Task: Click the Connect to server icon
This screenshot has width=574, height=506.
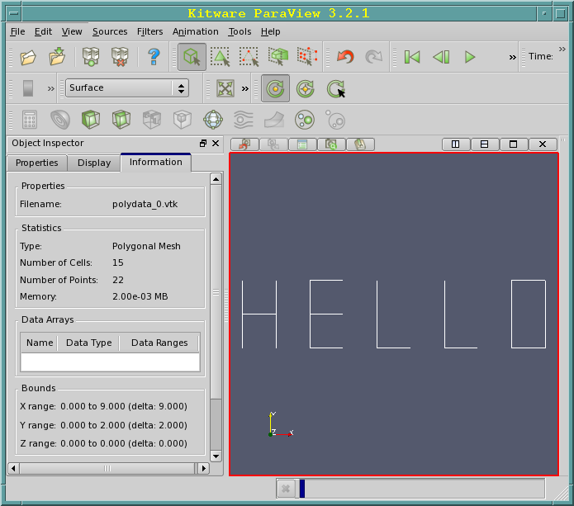Action: click(x=90, y=57)
